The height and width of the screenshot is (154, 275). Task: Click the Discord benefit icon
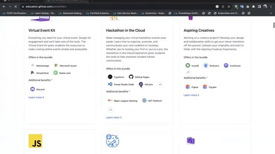(33, 89)
